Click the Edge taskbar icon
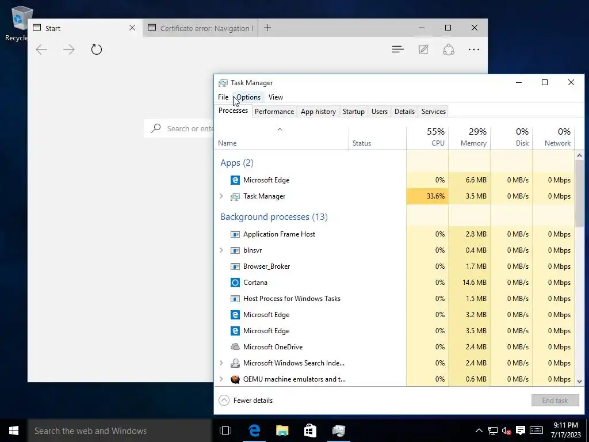 (254, 430)
